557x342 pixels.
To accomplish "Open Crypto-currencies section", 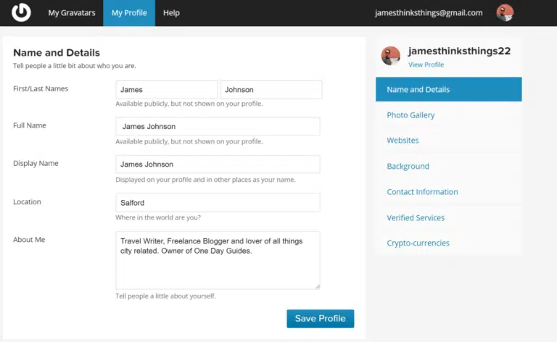I will [418, 243].
